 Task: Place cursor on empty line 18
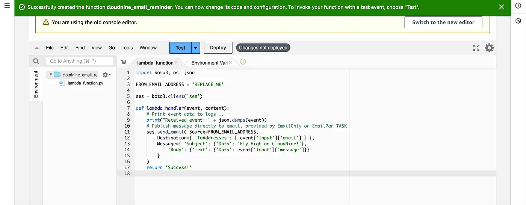pos(315,173)
